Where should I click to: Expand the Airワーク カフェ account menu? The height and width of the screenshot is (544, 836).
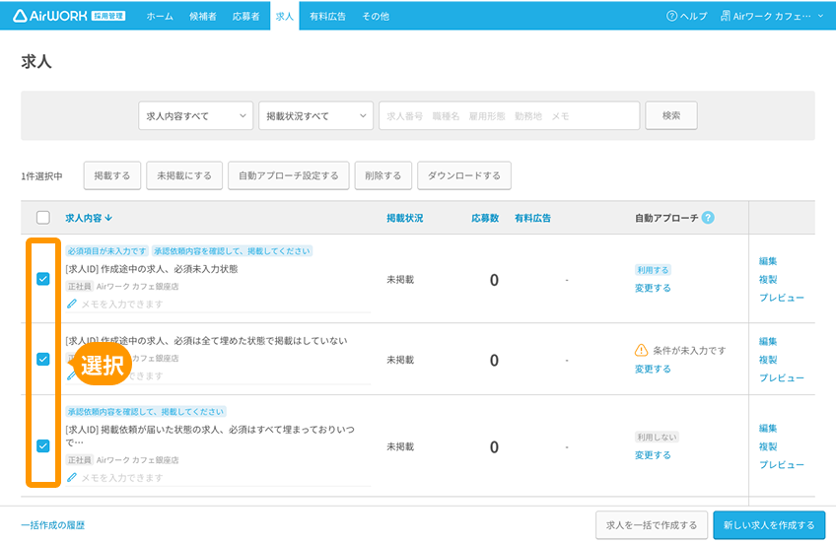click(x=772, y=16)
